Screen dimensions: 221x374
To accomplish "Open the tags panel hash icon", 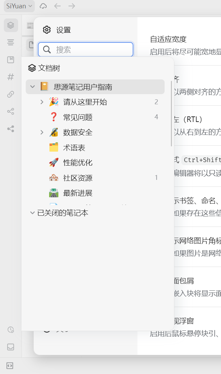I will 11,77.
